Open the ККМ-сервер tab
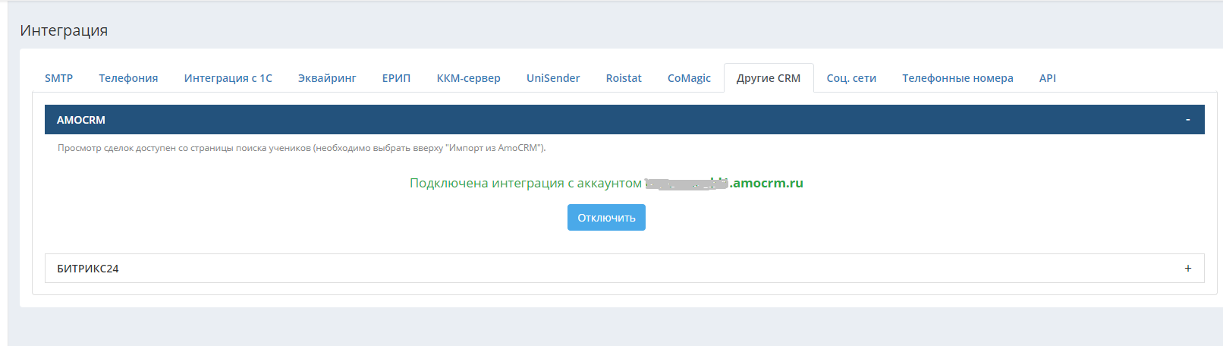Viewport: 1223px width, 346px height. [x=468, y=78]
